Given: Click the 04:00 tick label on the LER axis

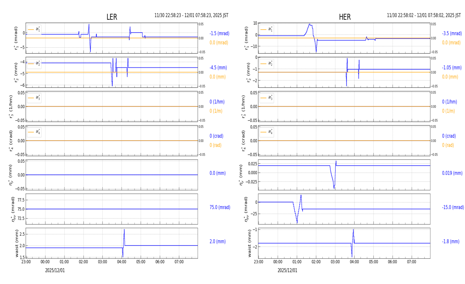Looking at the screenshot, I should point(122,262).
